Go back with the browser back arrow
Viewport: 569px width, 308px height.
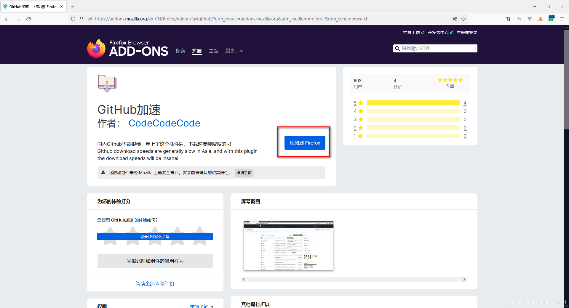coord(7,19)
